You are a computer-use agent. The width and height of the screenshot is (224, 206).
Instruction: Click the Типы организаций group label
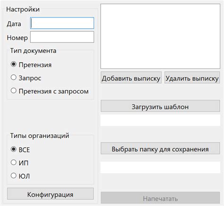point(40,136)
